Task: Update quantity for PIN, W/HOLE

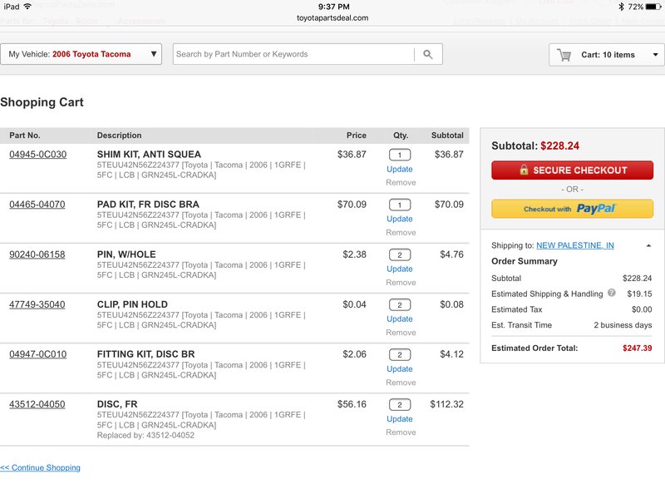Action: coord(400,269)
